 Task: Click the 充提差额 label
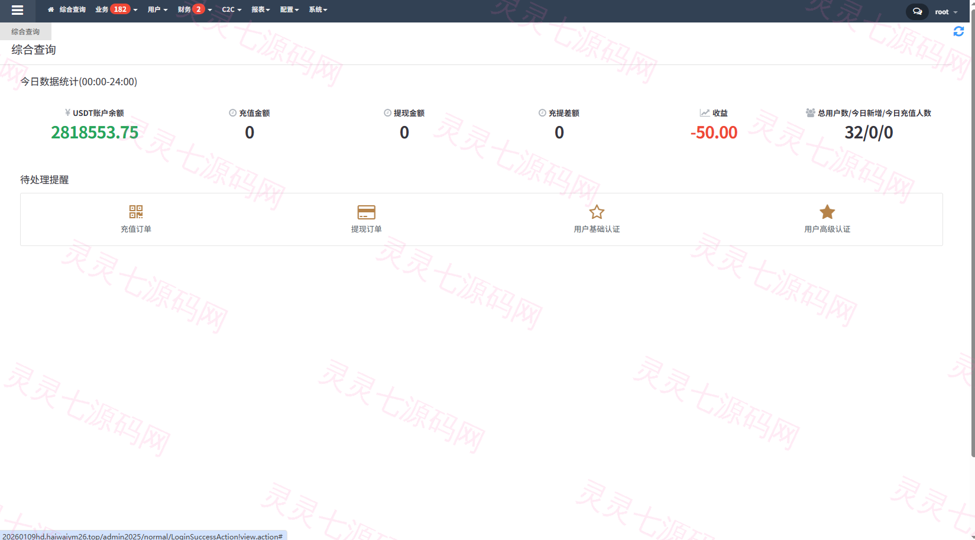(x=564, y=113)
